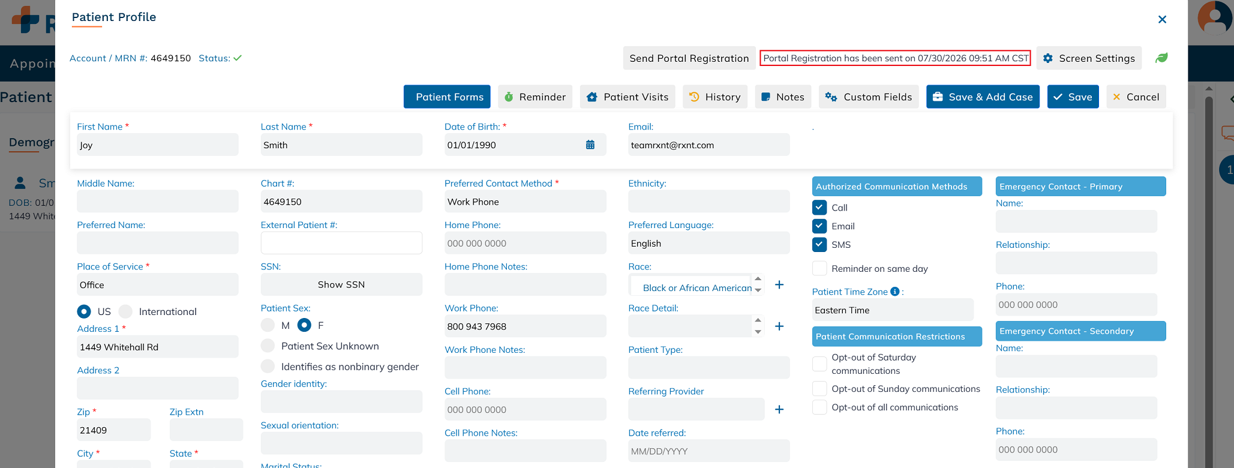Click the Chart # field
Image resolution: width=1234 pixels, height=468 pixels.
(341, 202)
